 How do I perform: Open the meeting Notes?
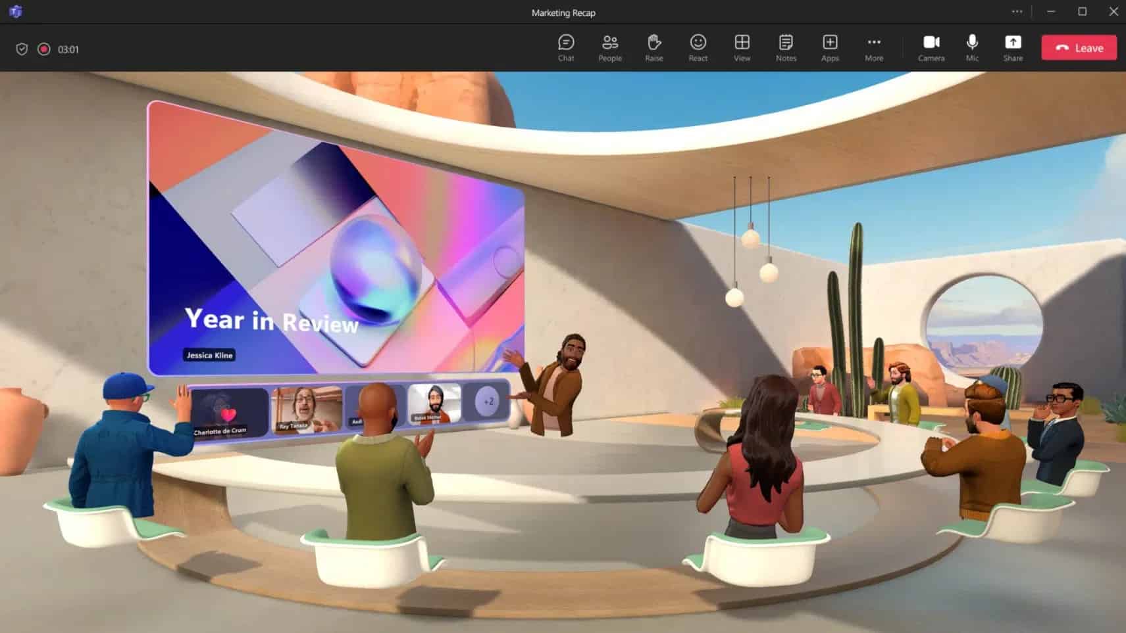coord(786,47)
